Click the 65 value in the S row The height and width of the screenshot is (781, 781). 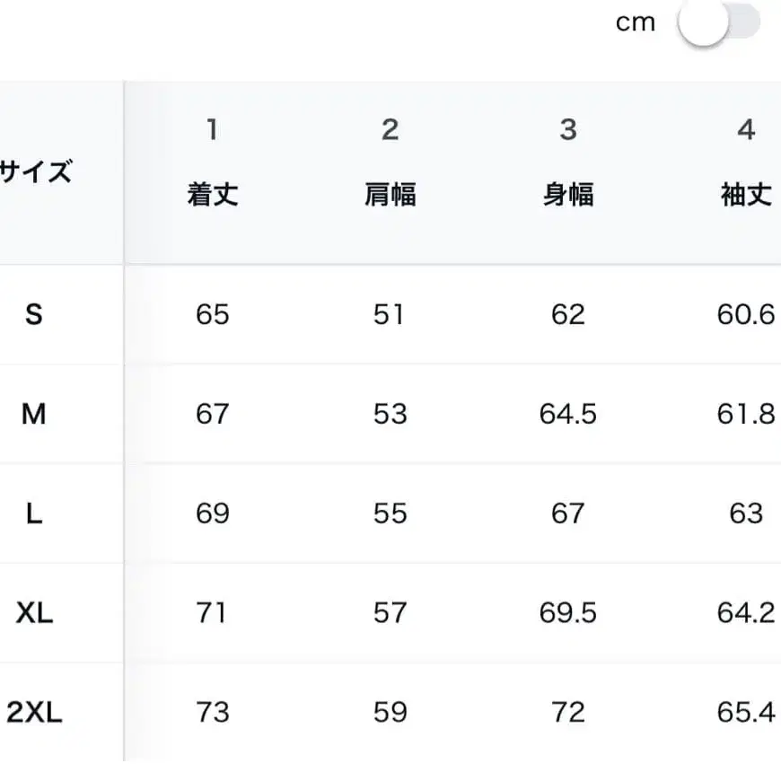pyautogui.click(x=212, y=315)
